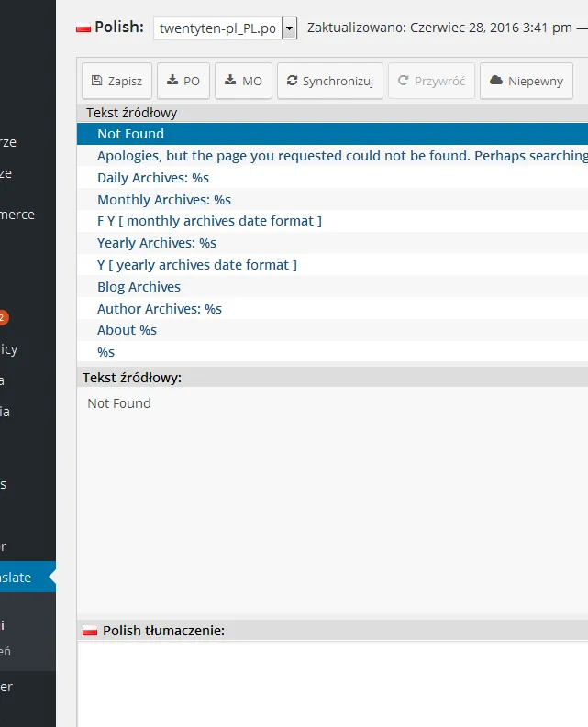Click the Przywróć revert button
Screen dimensions: 588x727
(x=431, y=81)
